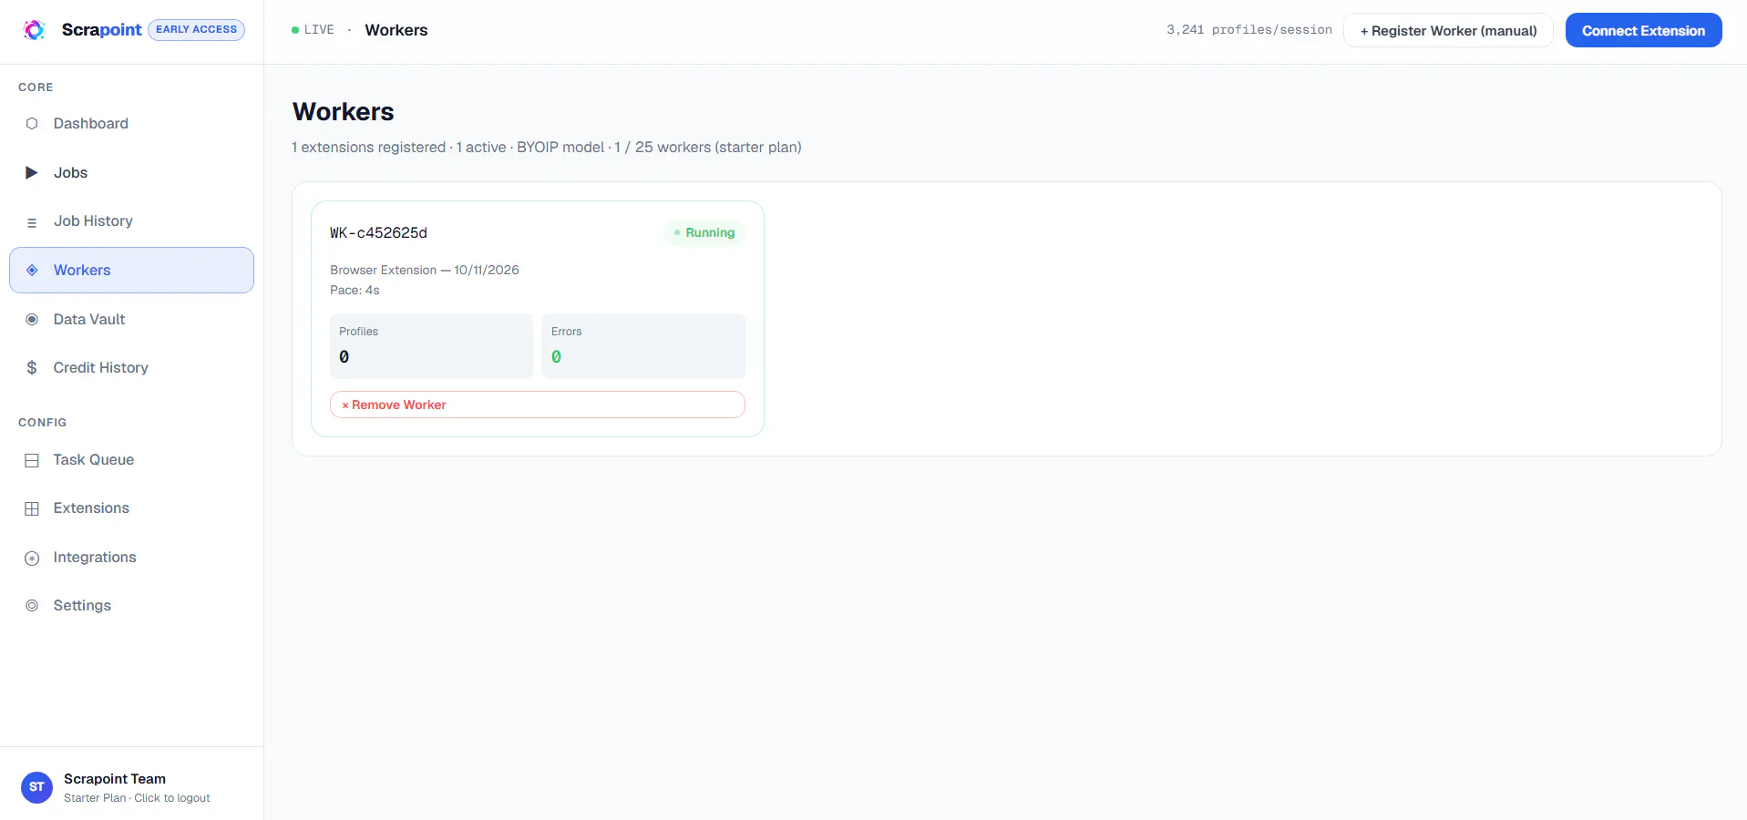Viewport: 1747px width, 820px height.
Task: Click the green LIVE indicator
Action: pos(313,30)
